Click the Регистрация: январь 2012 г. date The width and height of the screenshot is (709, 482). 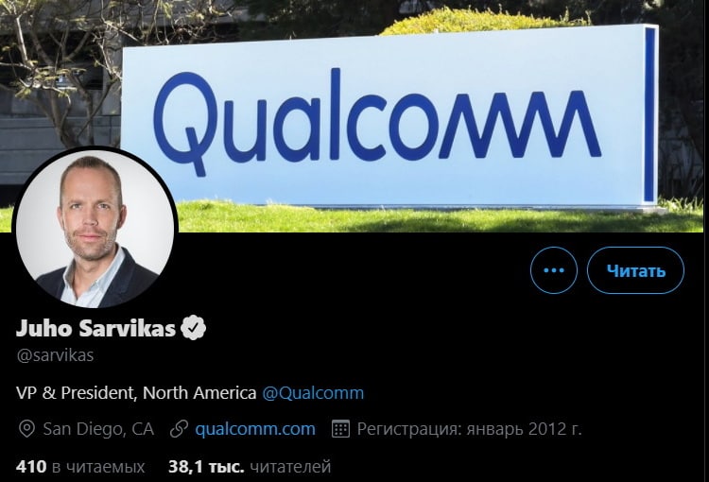point(469,429)
